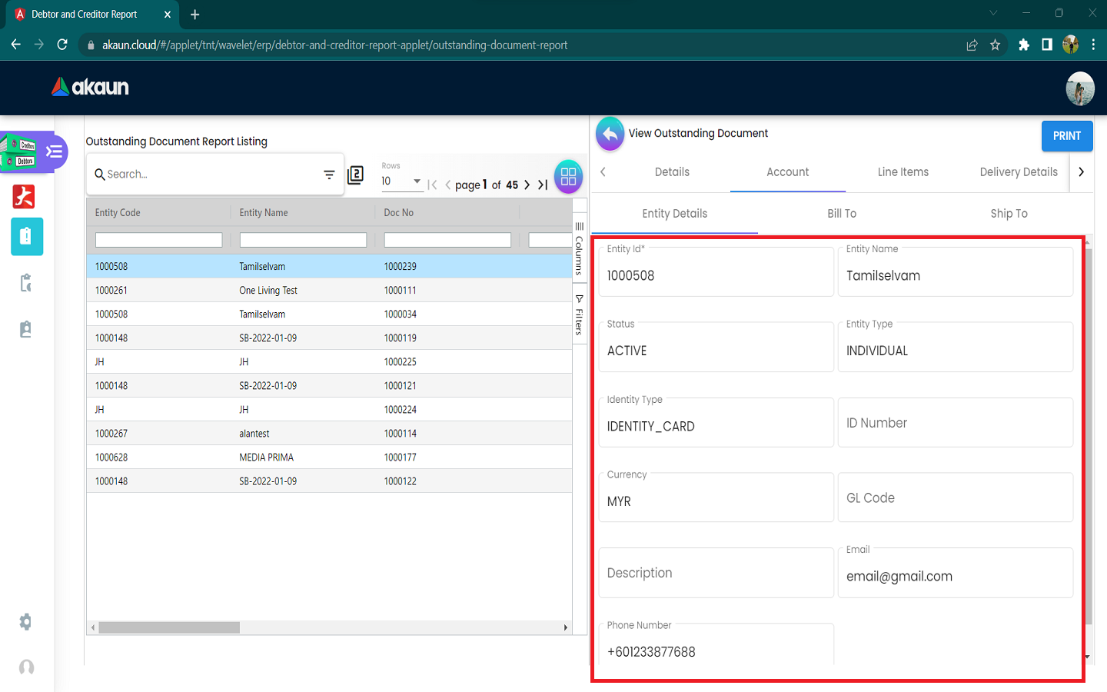Click the multi-page copy icon beside search

pyautogui.click(x=355, y=175)
